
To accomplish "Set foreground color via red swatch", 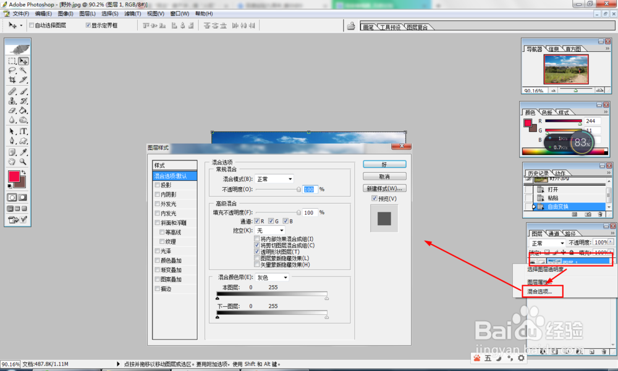I will [x=14, y=177].
